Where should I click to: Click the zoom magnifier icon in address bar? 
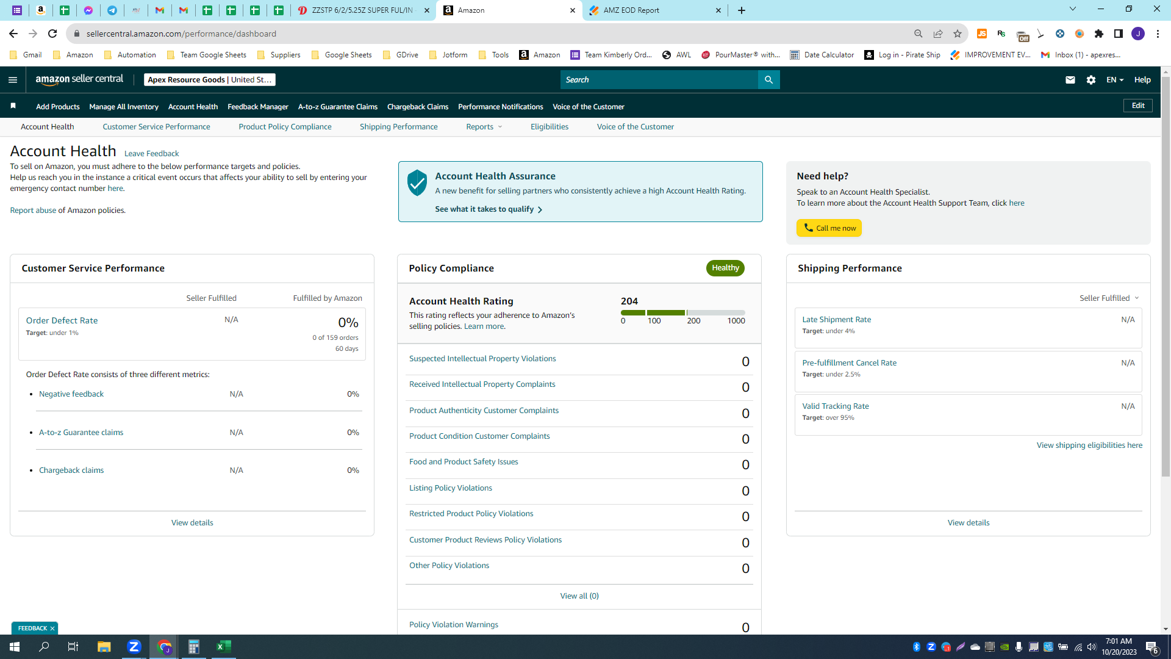click(x=919, y=34)
